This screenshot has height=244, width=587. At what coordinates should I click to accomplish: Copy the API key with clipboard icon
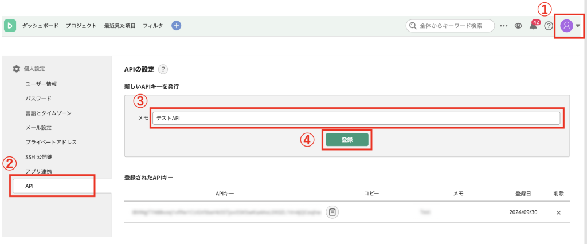pyautogui.click(x=332, y=212)
